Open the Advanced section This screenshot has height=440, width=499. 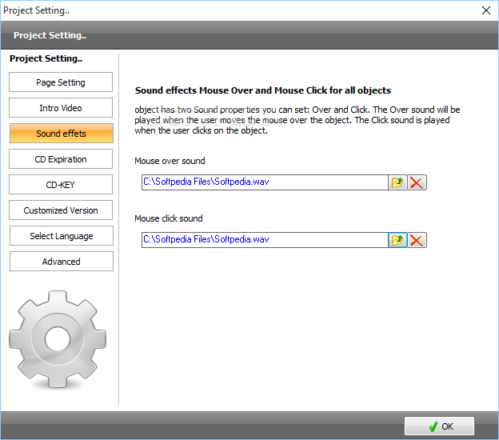click(62, 262)
